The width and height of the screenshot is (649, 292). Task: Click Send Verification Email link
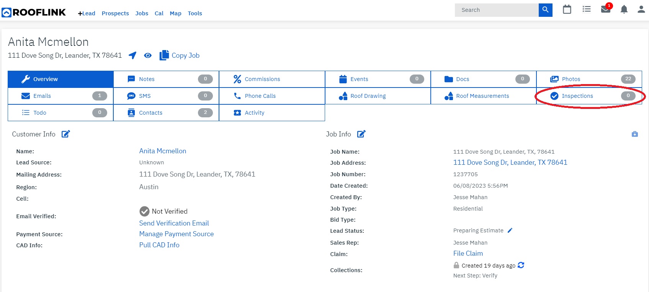click(174, 223)
